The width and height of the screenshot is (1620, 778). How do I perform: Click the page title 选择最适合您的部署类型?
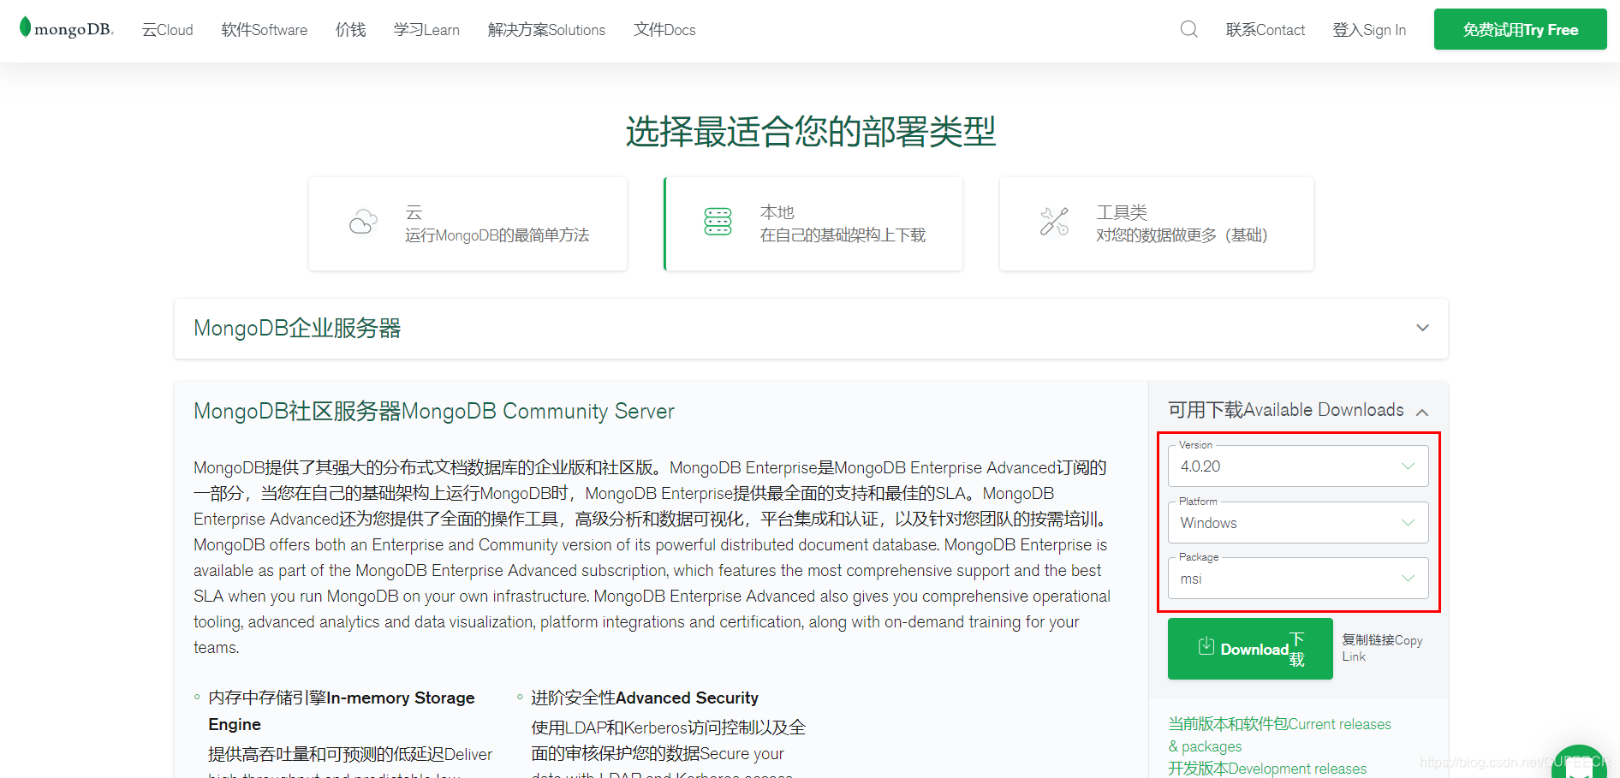(810, 132)
